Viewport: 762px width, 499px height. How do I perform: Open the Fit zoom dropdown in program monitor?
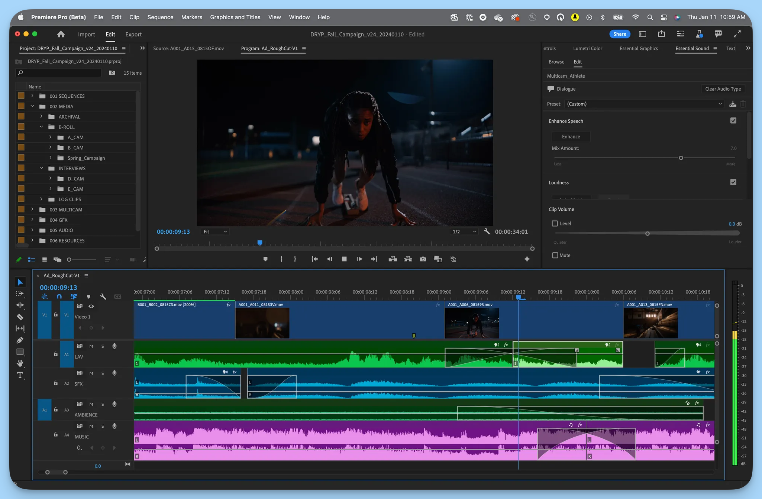coord(214,231)
